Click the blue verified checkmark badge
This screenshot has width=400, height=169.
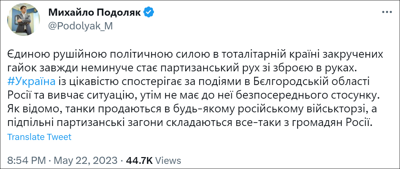(149, 12)
